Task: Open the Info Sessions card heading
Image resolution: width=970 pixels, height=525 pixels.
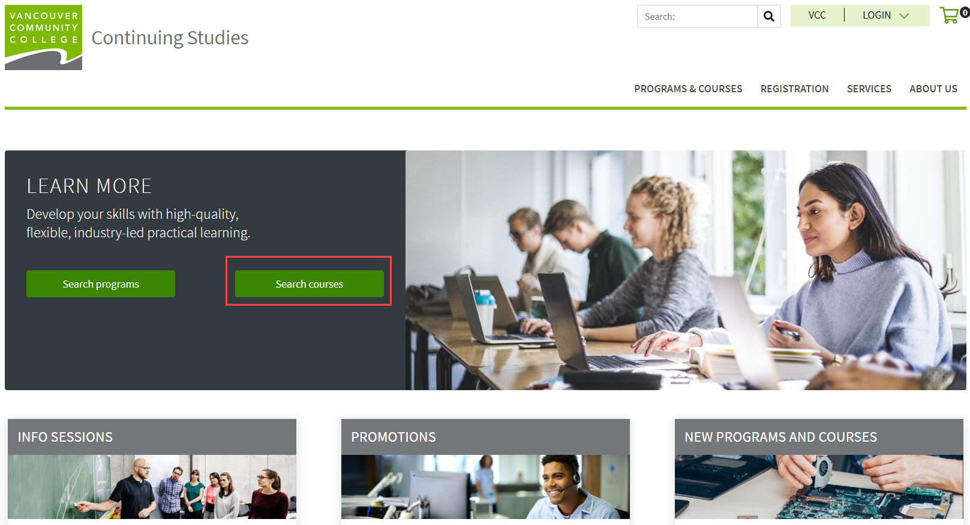Action: pyautogui.click(x=65, y=437)
